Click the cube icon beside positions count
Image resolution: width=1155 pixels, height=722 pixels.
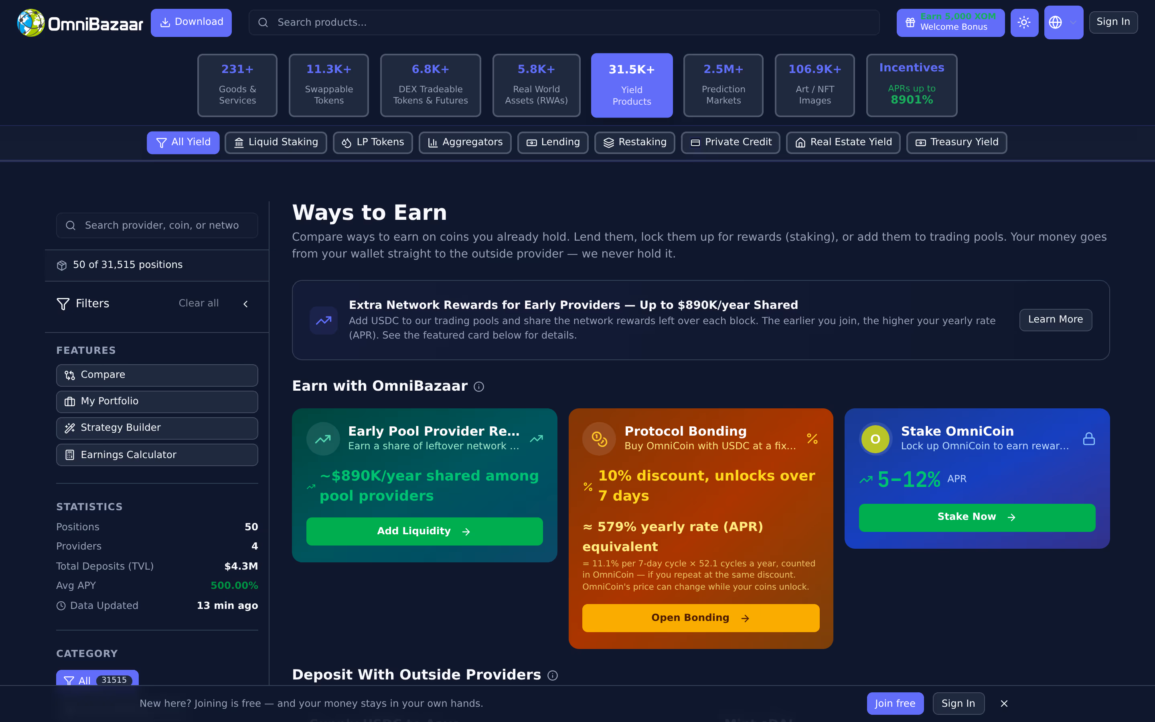click(62, 266)
